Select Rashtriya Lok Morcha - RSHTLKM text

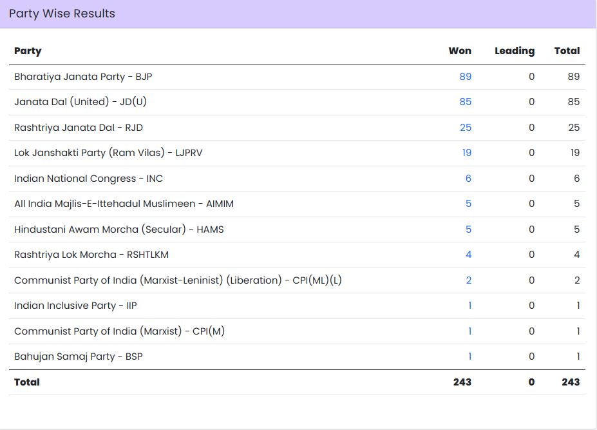(x=91, y=255)
